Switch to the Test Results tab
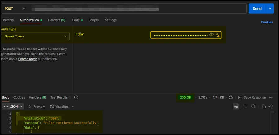 [59, 97]
